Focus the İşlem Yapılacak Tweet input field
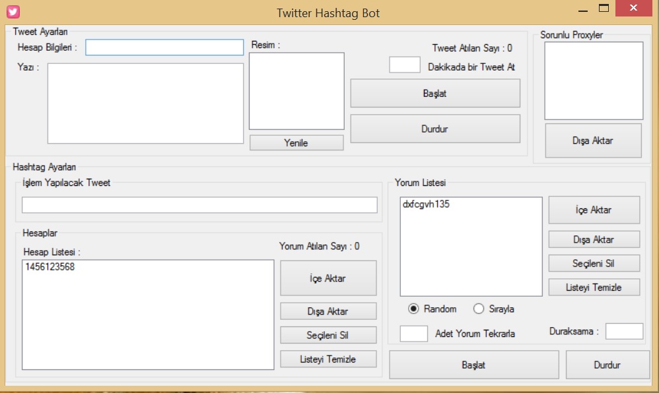Viewport: 659px width, 393px height. click(x=199, y=205)
